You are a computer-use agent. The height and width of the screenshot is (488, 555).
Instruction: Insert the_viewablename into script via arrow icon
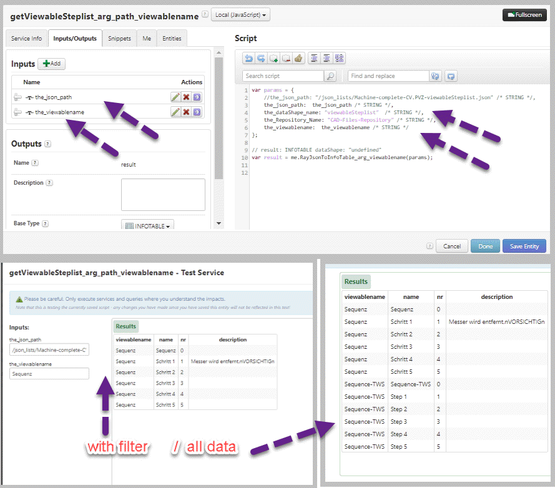197,112
